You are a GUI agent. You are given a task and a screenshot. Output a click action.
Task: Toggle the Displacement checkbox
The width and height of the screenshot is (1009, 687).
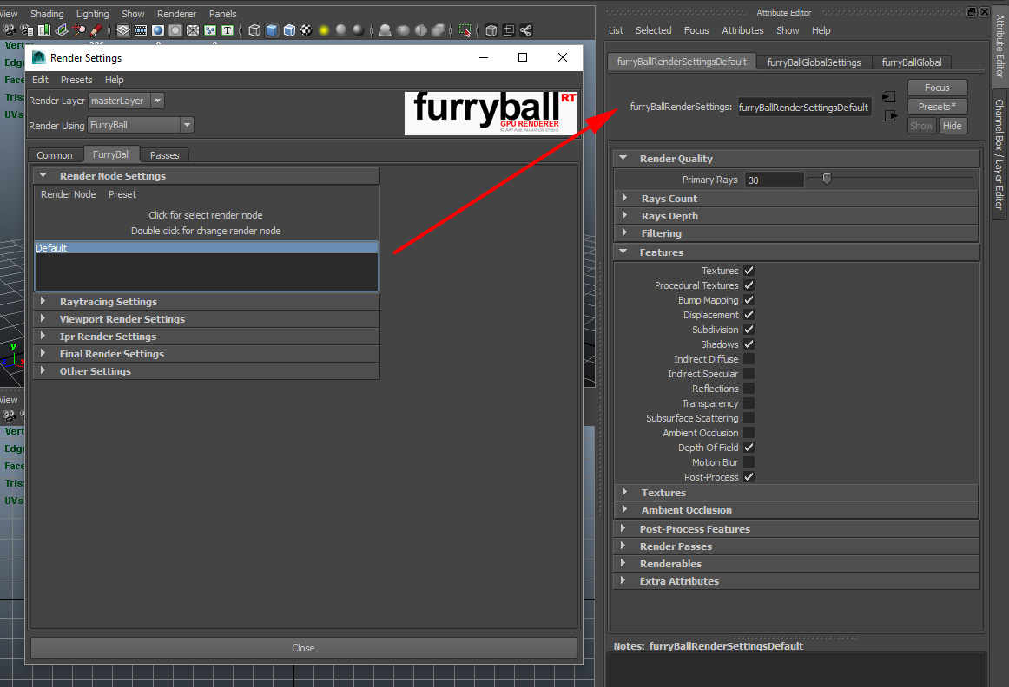click(x=749, y=315)
